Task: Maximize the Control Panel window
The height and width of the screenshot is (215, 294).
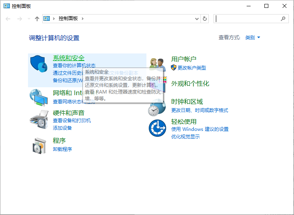Action: (266, 6)
